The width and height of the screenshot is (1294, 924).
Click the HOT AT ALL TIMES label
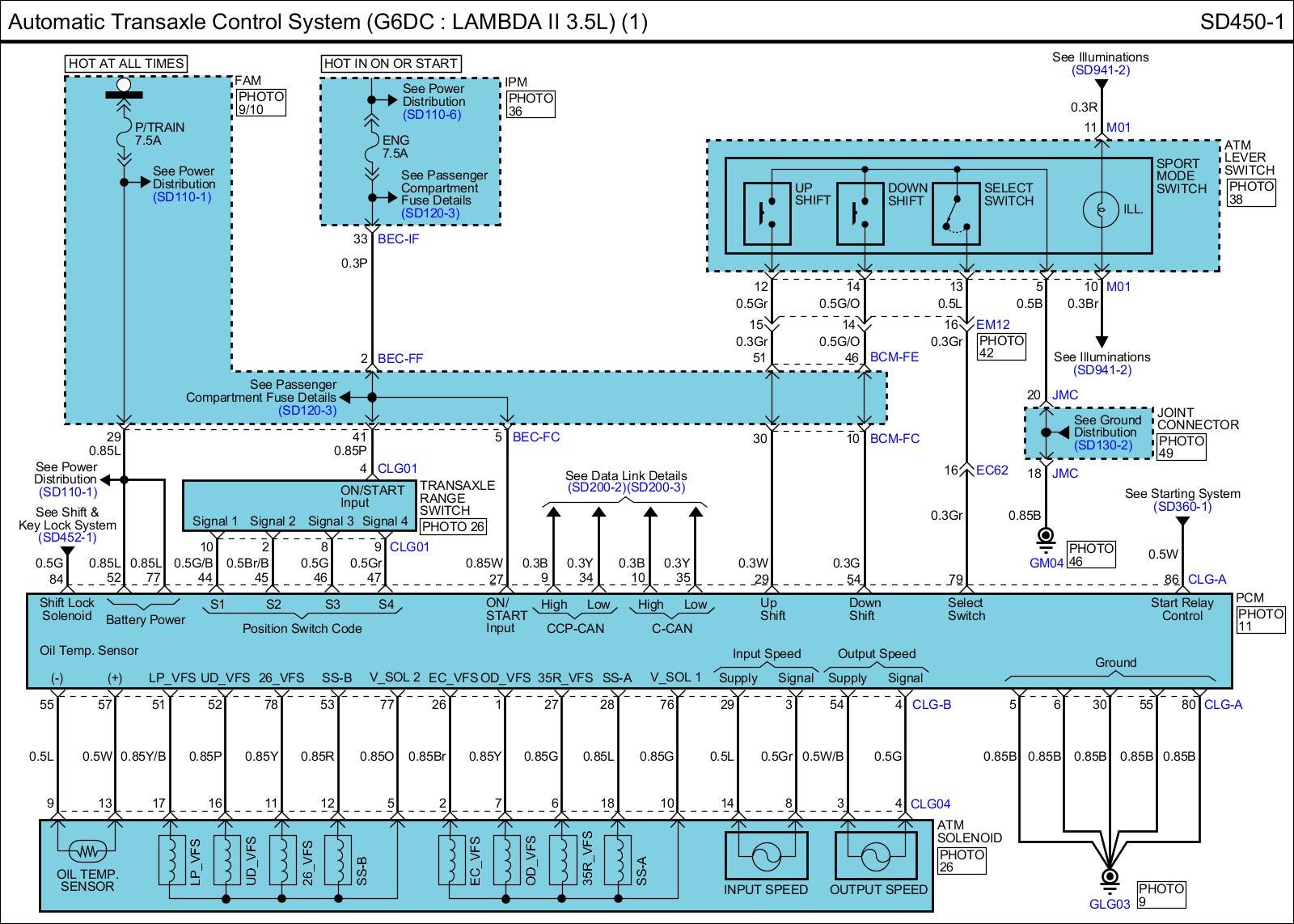[x=126, y=63]
